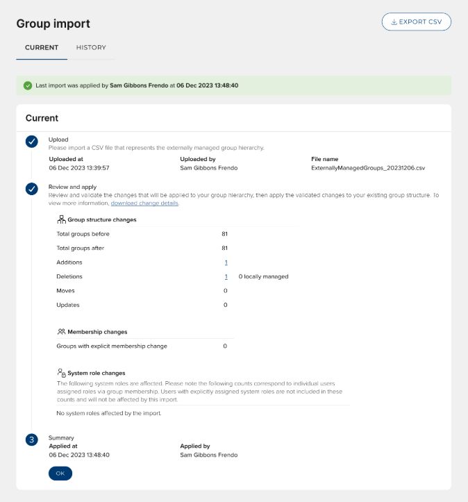
Task: Click the System role changes icon
Action: (61, 373)
